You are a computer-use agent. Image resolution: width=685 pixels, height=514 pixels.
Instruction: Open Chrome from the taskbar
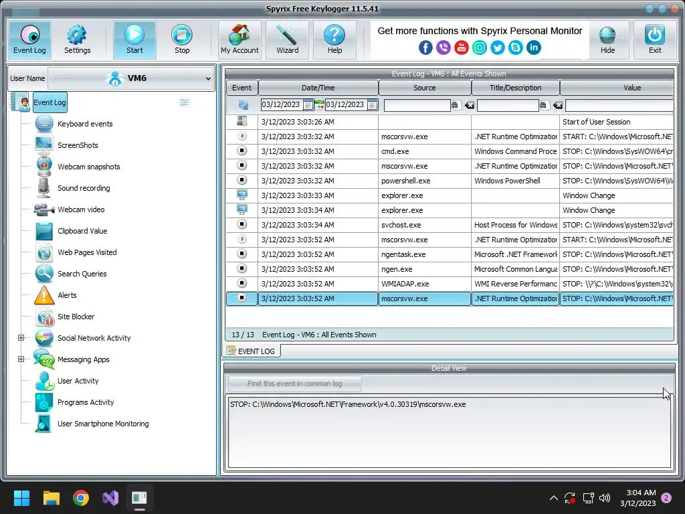pyautogui.click(x=81, y=498)
